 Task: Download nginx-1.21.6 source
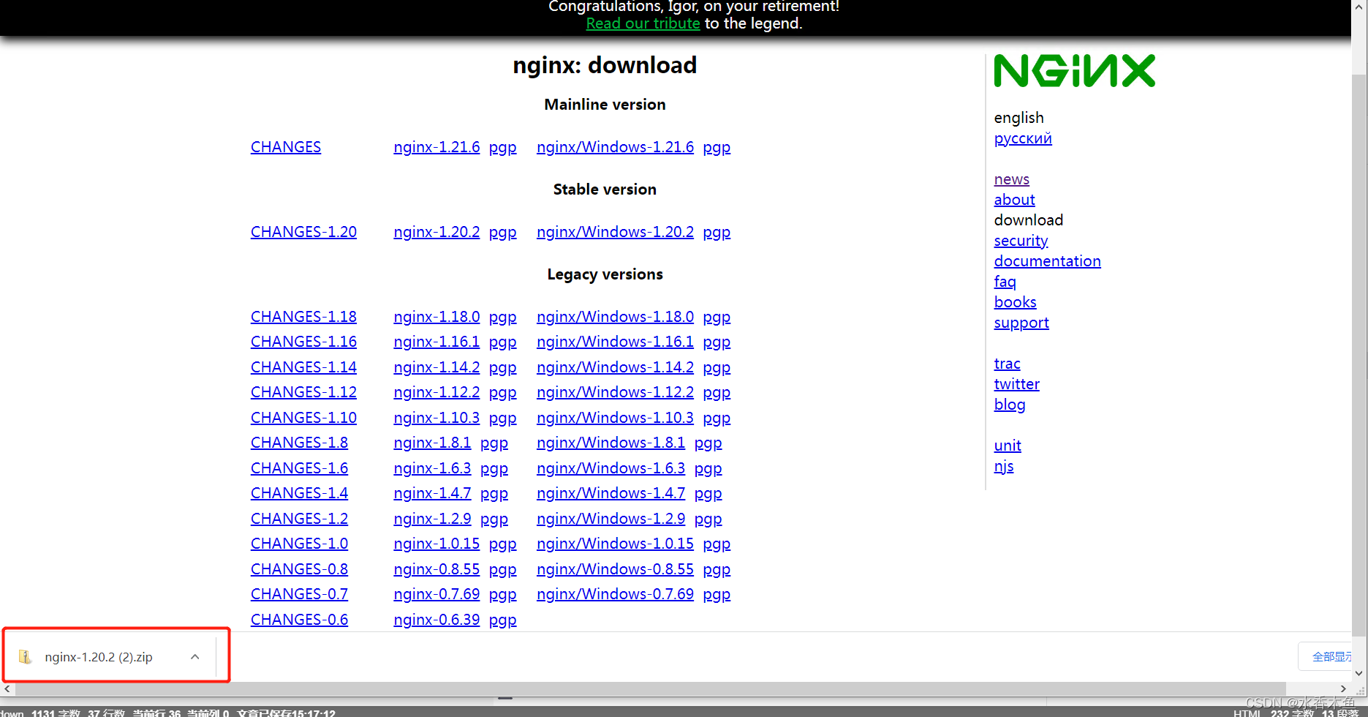point(437,147)
